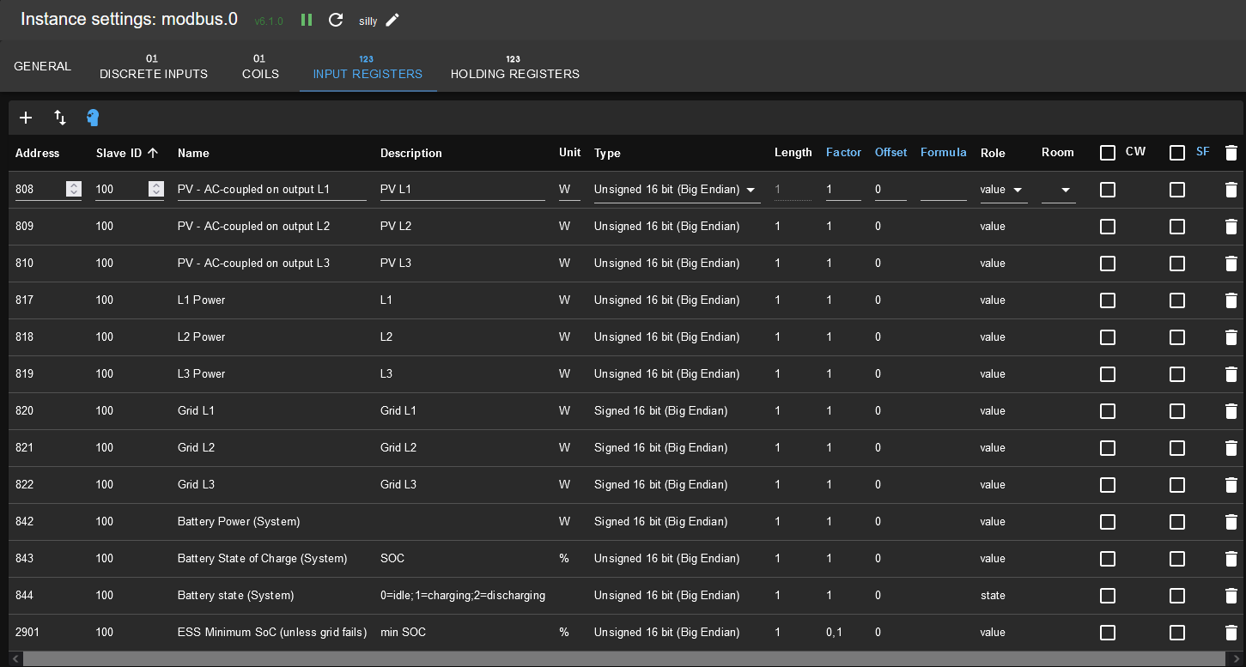Select the Battery State of Charge (System) name

click(262, 559)
